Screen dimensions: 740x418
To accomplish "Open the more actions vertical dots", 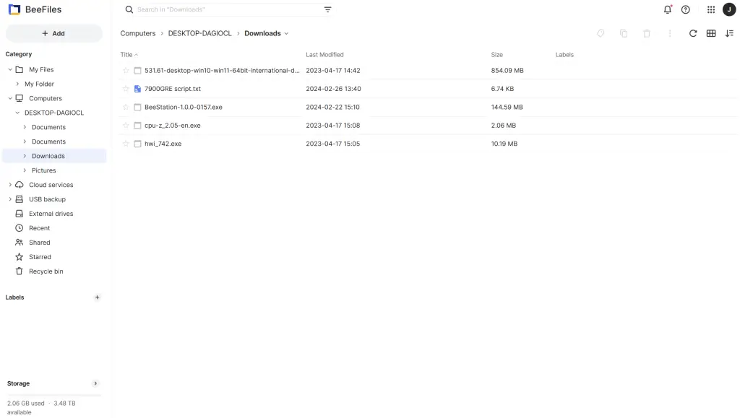I will pos(670,33).
